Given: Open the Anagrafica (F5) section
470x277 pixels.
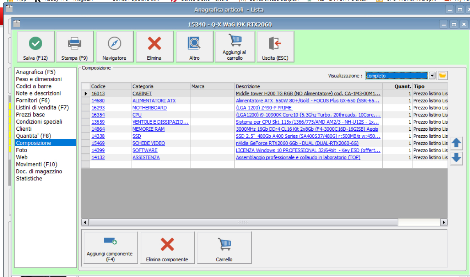Looking at the screenshot, I should click(x=36, y=72).
